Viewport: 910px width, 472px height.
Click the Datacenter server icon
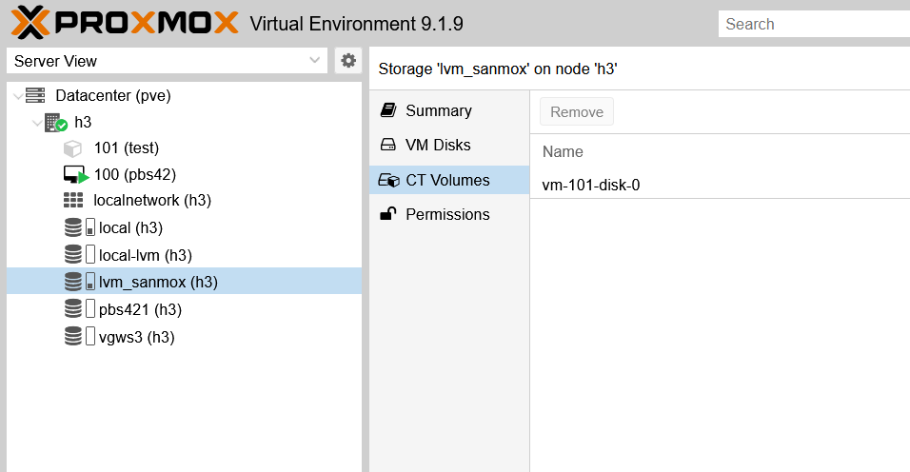tap(35, 95)
